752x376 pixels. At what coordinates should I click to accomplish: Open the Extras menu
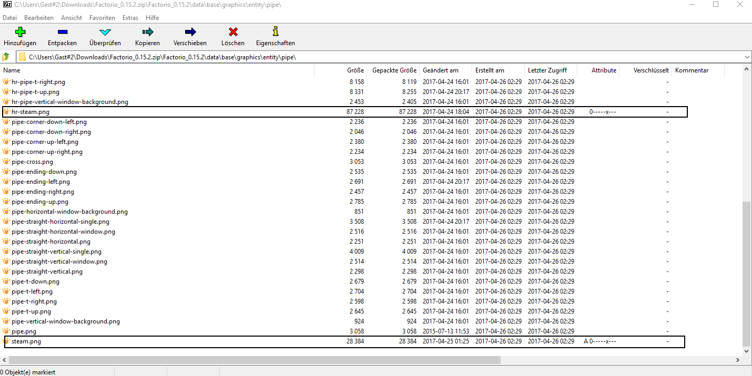[130, 18]
